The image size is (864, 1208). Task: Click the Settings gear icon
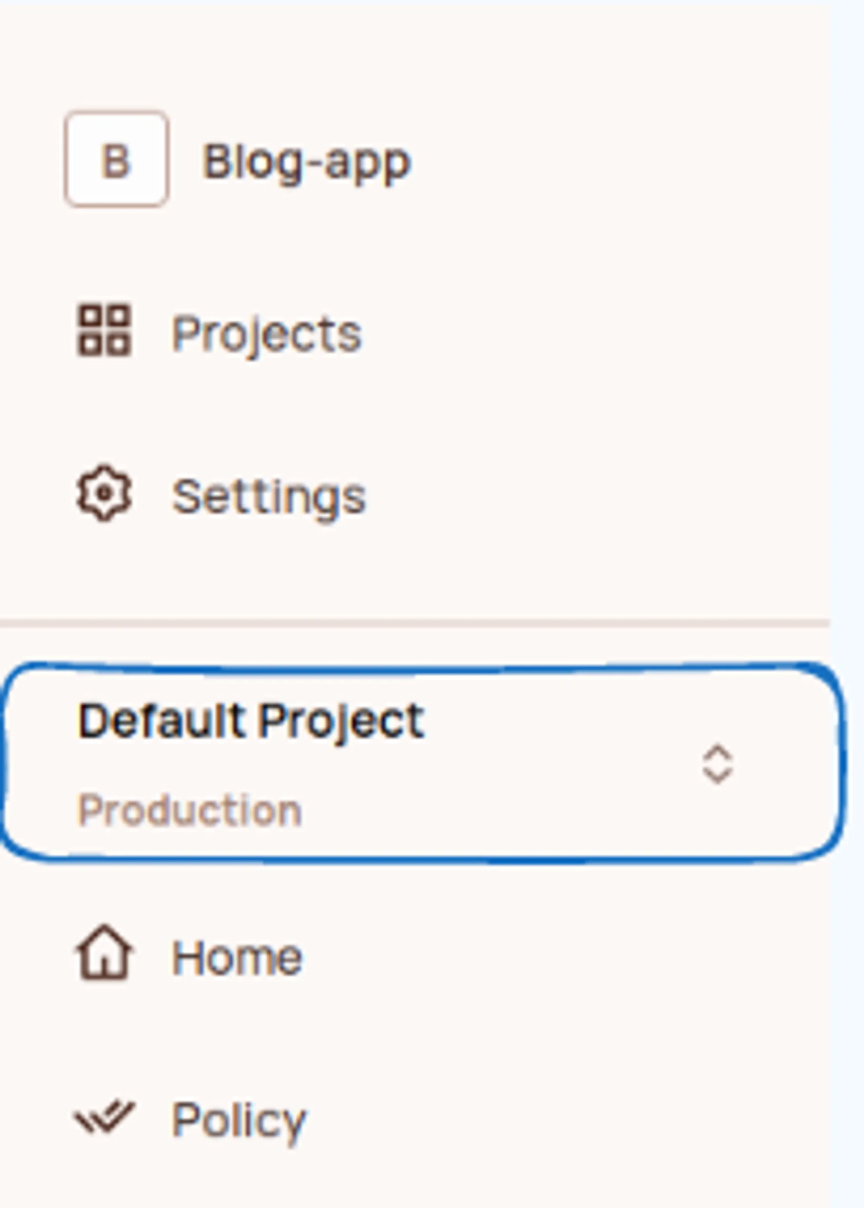point(104,493)
